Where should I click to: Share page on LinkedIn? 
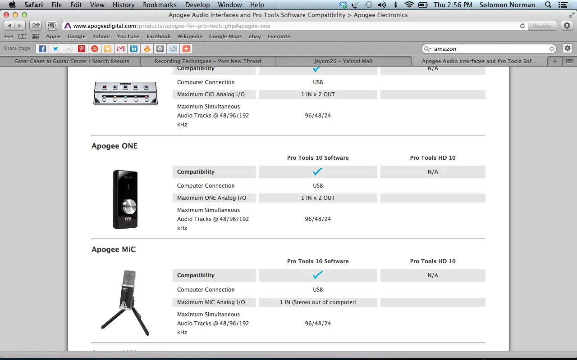(x=133, y=49)
